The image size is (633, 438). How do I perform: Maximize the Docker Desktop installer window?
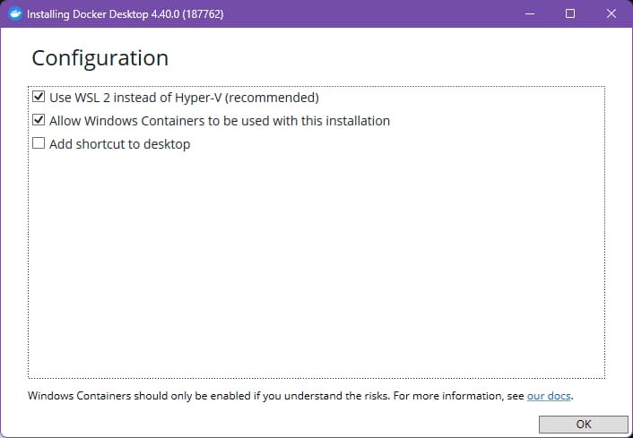pos(570,13)
